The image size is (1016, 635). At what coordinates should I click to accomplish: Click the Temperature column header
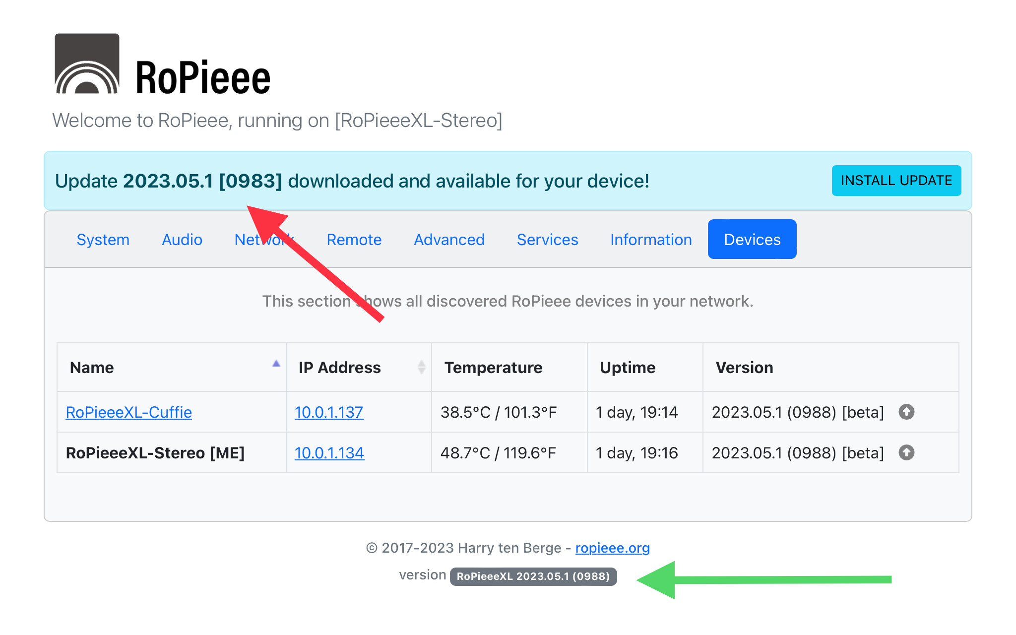493,368
